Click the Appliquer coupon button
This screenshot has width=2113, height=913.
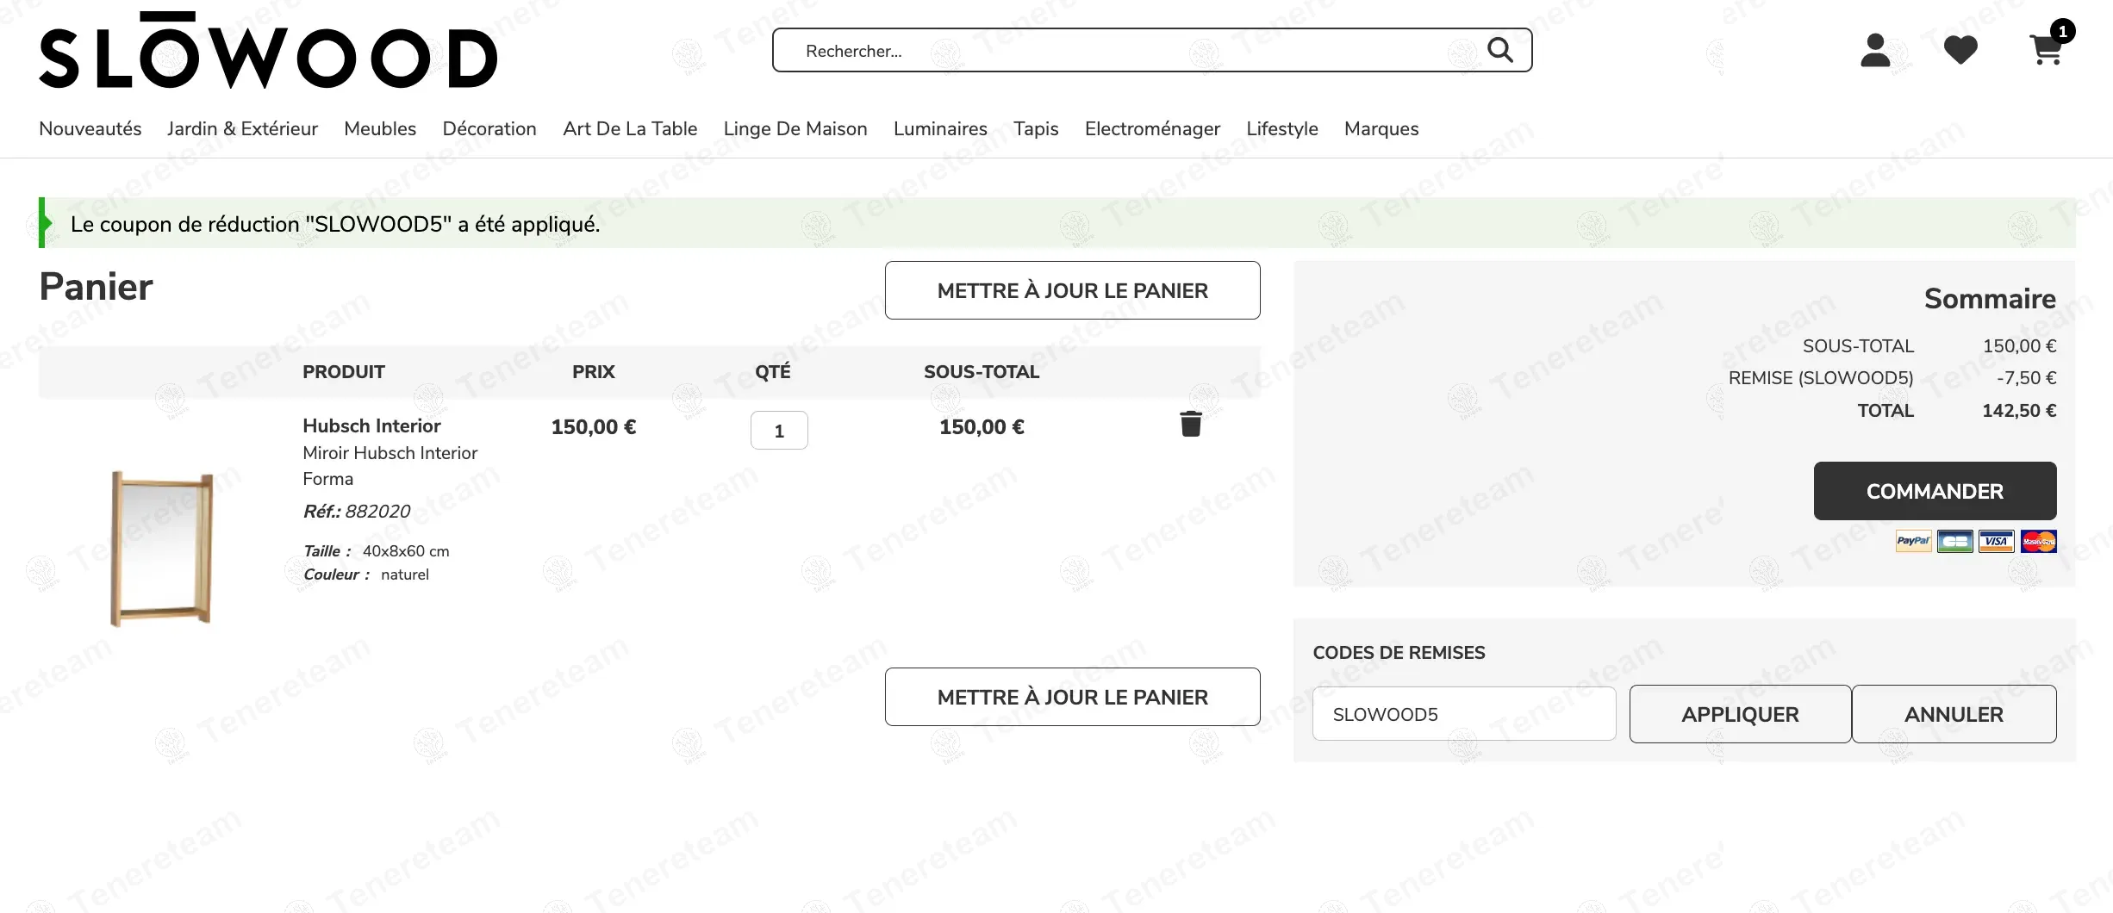[x=1740, y=714]
